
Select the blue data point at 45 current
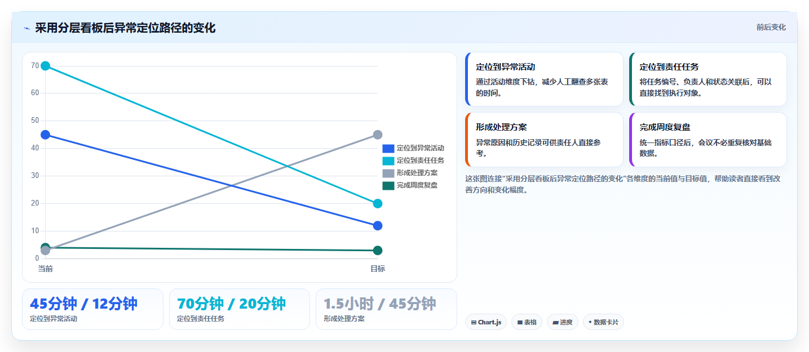coord(46,135)
